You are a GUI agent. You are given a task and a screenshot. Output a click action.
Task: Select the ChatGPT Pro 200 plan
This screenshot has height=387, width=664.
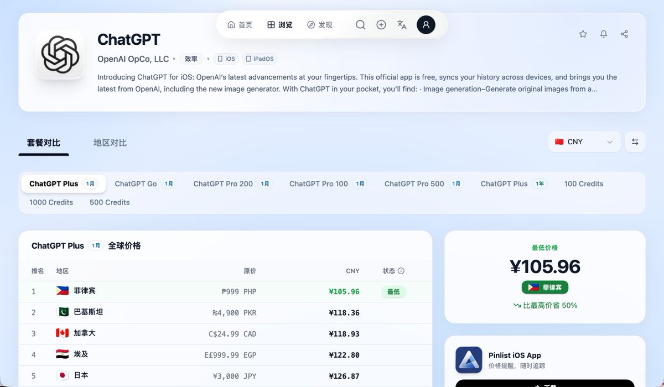click(x=233, y=184)
